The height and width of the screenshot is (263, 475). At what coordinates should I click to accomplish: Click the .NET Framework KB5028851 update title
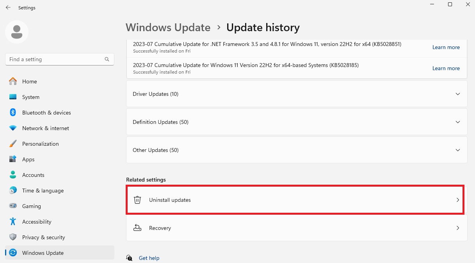267,44
